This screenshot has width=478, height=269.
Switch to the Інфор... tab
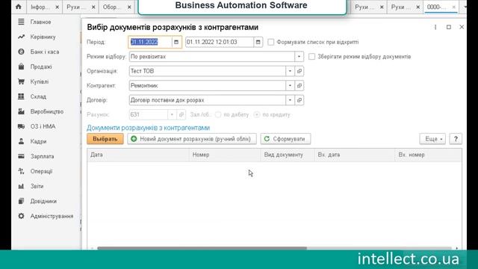click(x=40, y=7)
